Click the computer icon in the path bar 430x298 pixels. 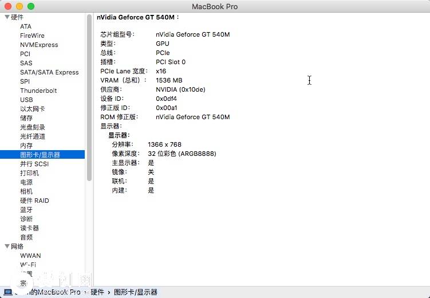click(x=8, y=292)
